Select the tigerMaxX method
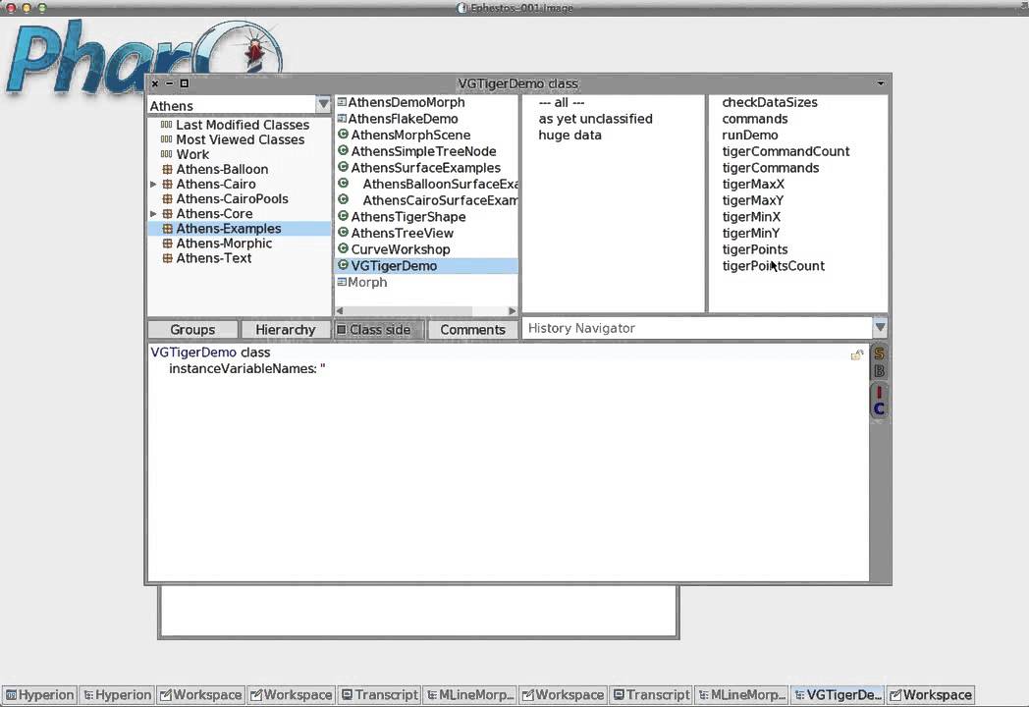1029x707 pixels. [x=753, y=185]
